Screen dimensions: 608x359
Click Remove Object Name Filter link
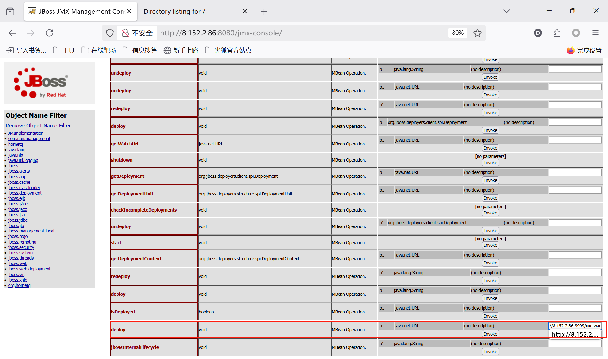(38, 126)
